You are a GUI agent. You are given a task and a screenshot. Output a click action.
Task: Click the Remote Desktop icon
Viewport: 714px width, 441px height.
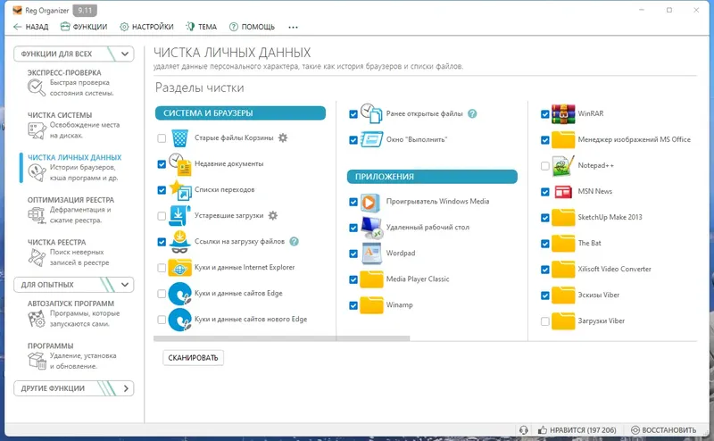pyautogui.click(x=372, y=228)
